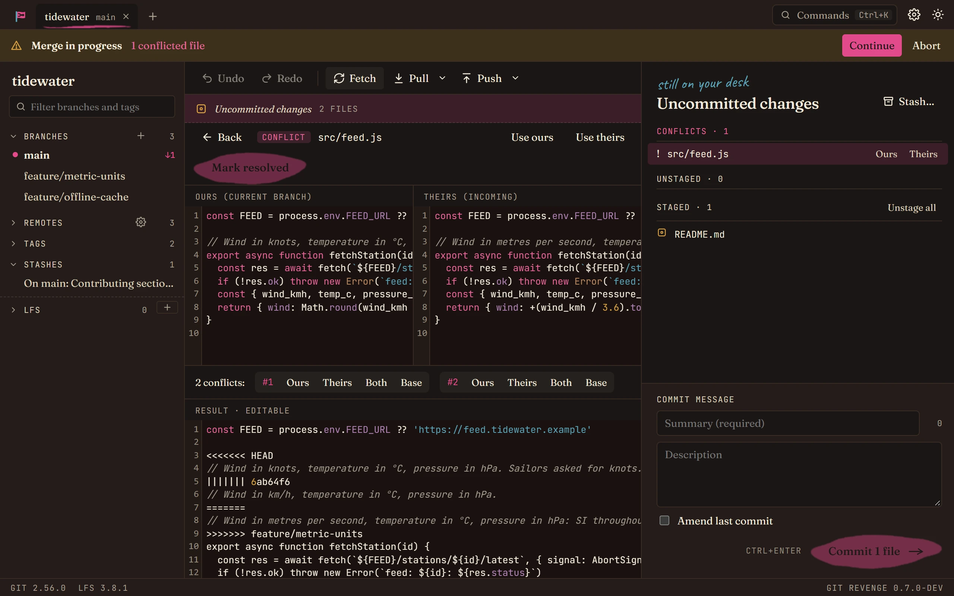Go Back from the conflict view
Screen dimensions: 954x596
point(222,137)
